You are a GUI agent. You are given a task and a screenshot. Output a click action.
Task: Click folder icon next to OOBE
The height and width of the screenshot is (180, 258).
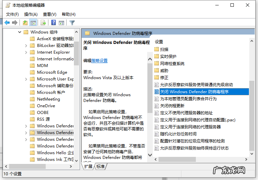pyautogui.click(x=32, y=113)
